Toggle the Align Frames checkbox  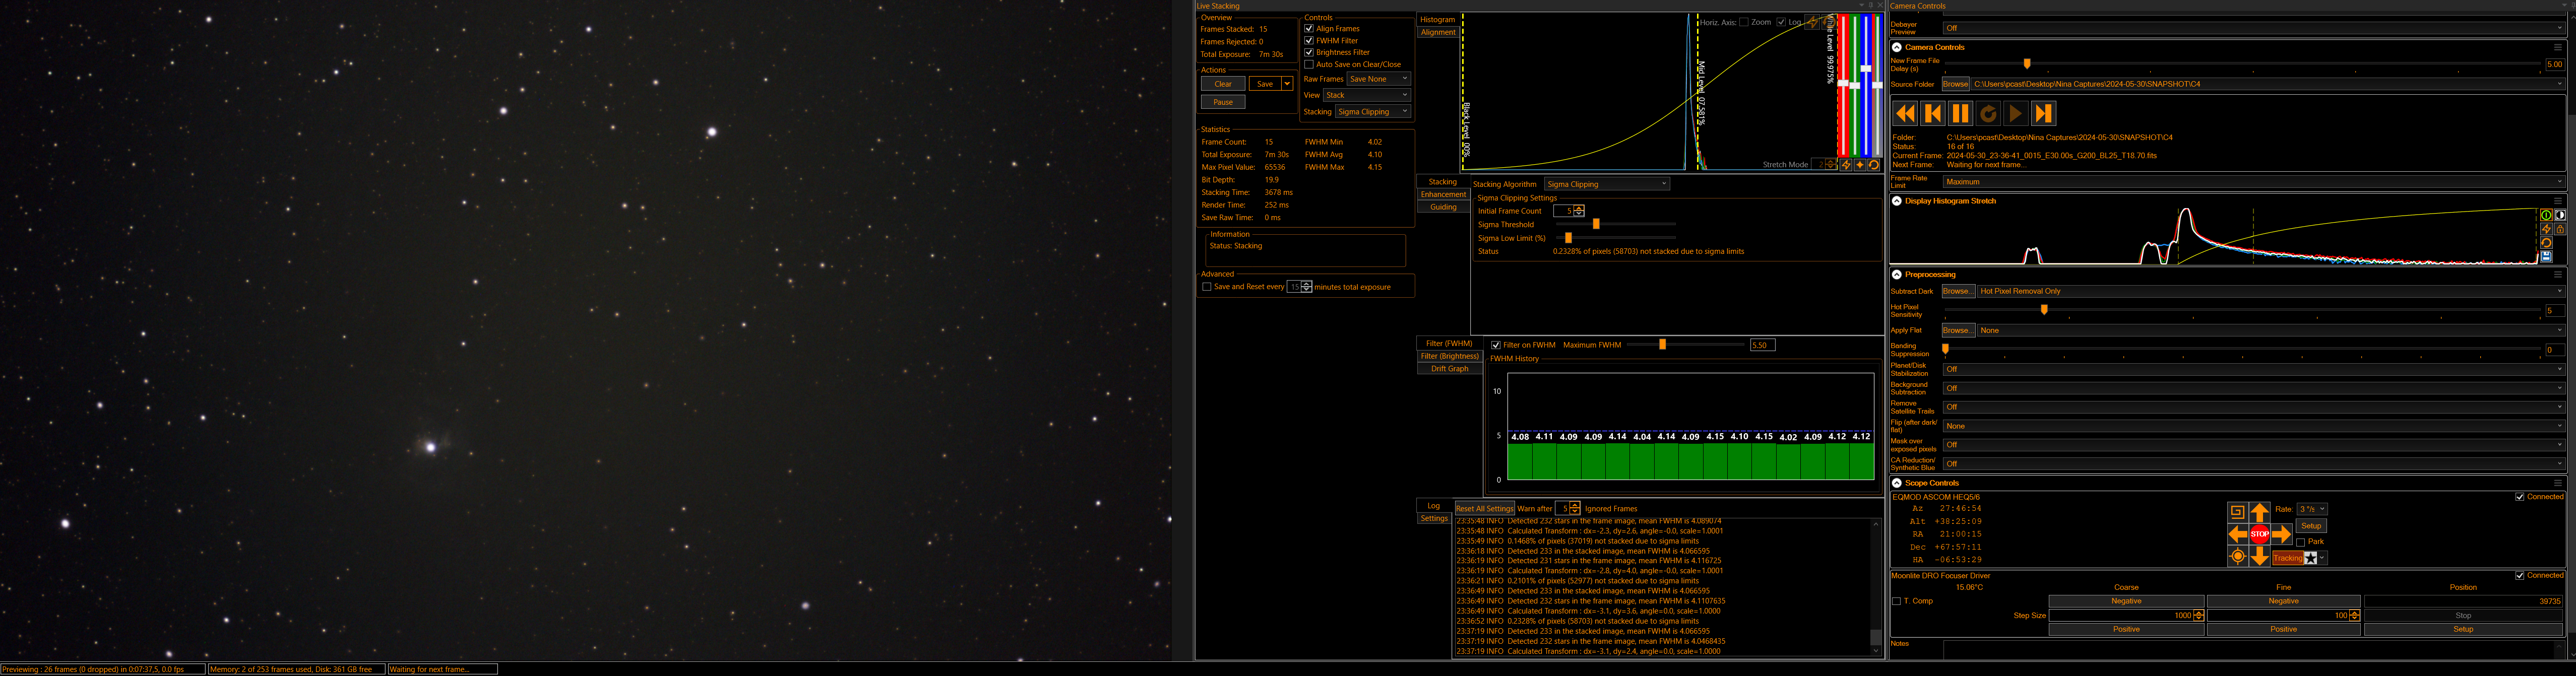[1309, 29]
